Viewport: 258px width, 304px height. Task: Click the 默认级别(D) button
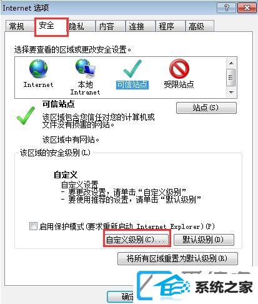pyautogui.click(x=204, y=240)
